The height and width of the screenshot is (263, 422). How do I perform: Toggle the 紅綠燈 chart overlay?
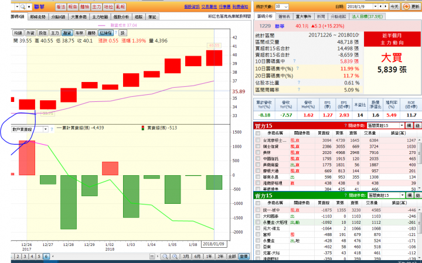pyautogui.click(x=105, y=33)
